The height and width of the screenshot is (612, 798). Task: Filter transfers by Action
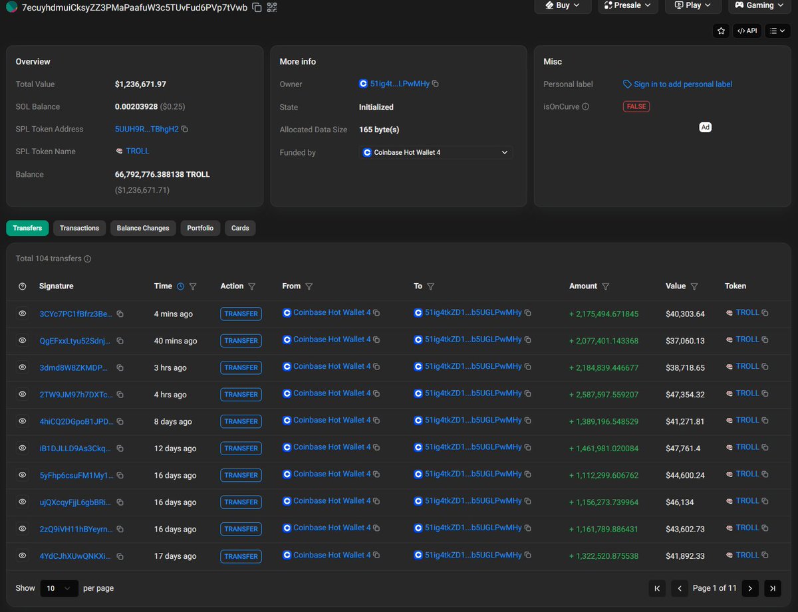pyautogui.click(x=252, y=286)
